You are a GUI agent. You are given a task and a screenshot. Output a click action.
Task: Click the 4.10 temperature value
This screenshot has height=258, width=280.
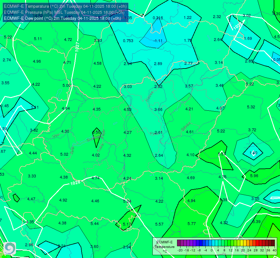(190, 155)
